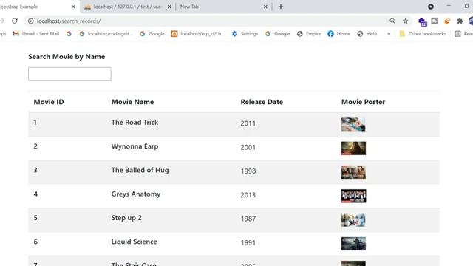473x266 pixels.
Task: Open the zoom magnifier icon in address bar
Action: tap(392, 21)
